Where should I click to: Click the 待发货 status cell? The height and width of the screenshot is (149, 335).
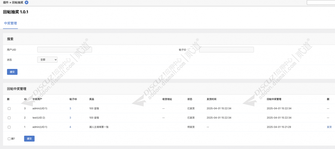click(191, 127)
